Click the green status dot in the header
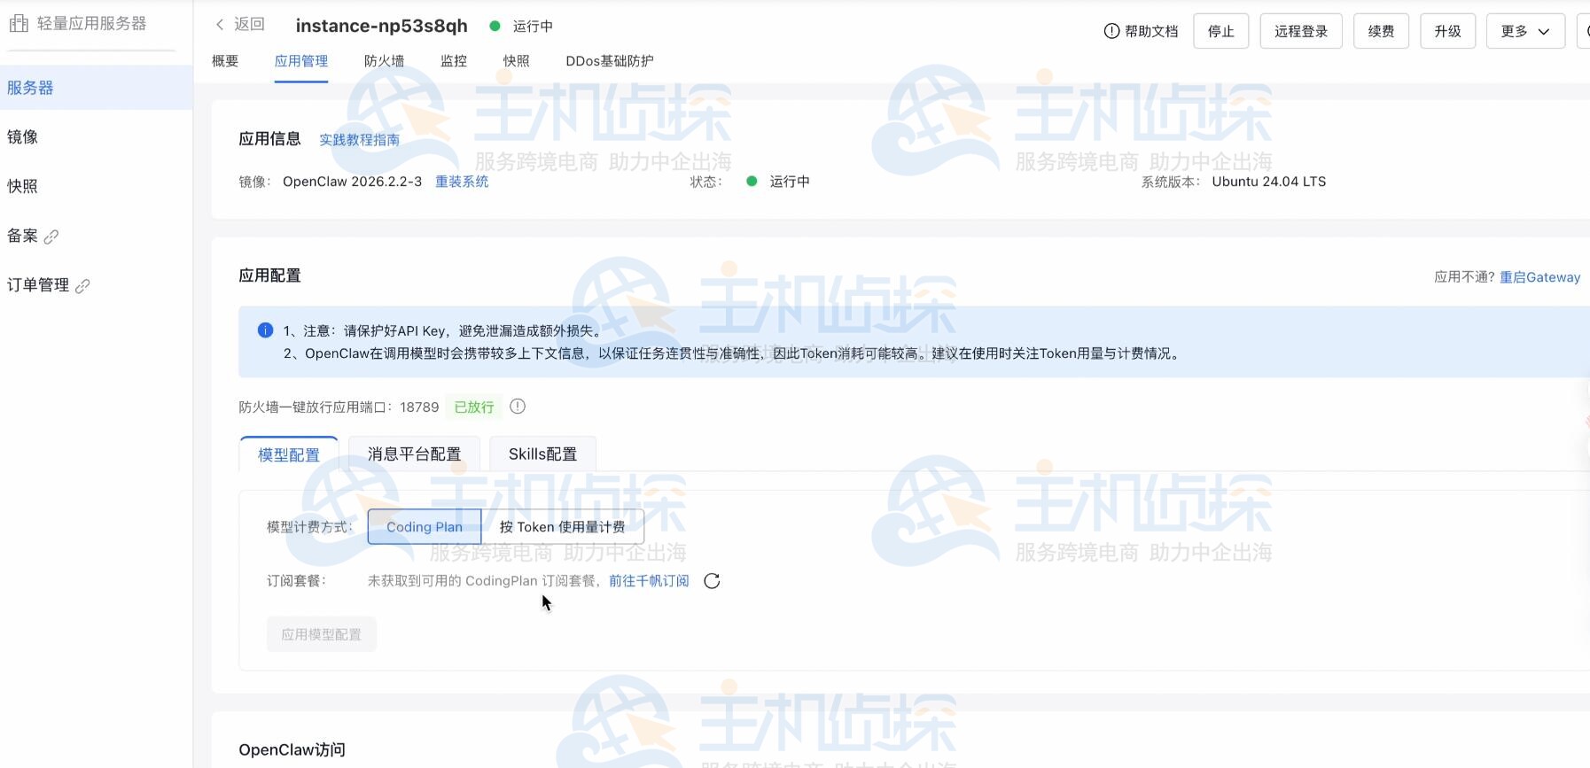This screenshot has height=768, width=1590. point(495,26)
